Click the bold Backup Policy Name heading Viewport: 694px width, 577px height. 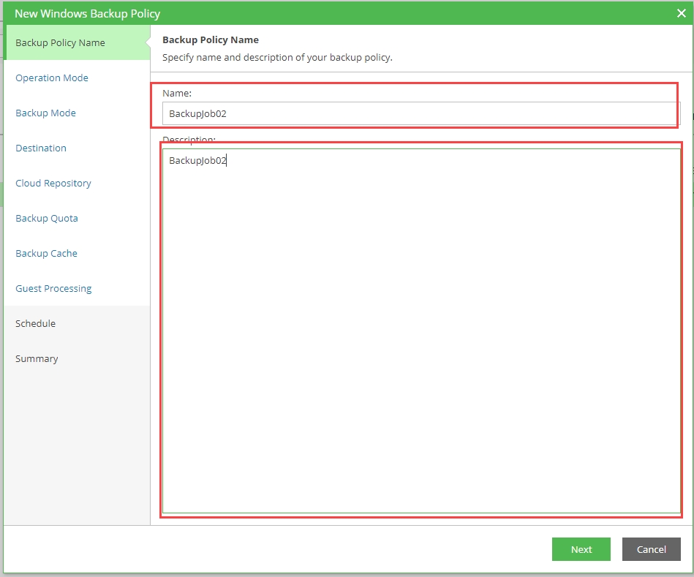click(x=211, y=39)
